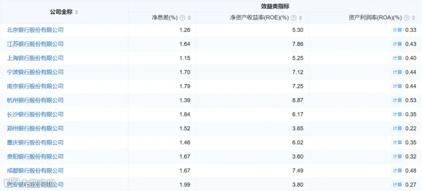Click 计算 button in 长沙银行 row
The width and height of the screenshot is (422, 191).
[x=397, y=114]
